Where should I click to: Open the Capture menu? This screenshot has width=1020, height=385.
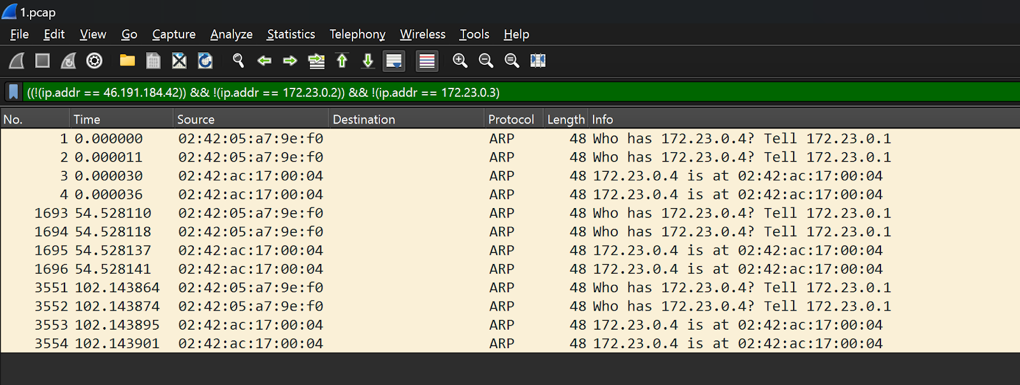coord(174,34)
